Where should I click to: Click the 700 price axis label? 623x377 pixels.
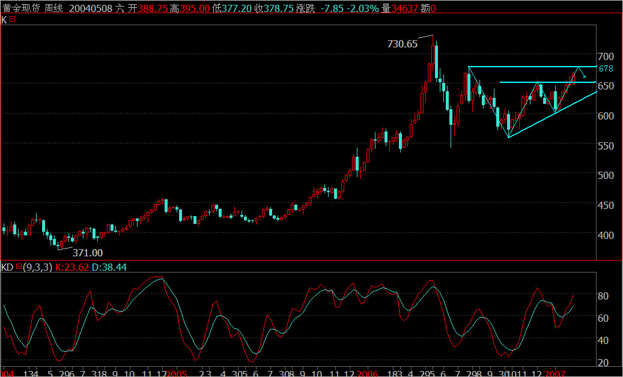coord(606,56)
